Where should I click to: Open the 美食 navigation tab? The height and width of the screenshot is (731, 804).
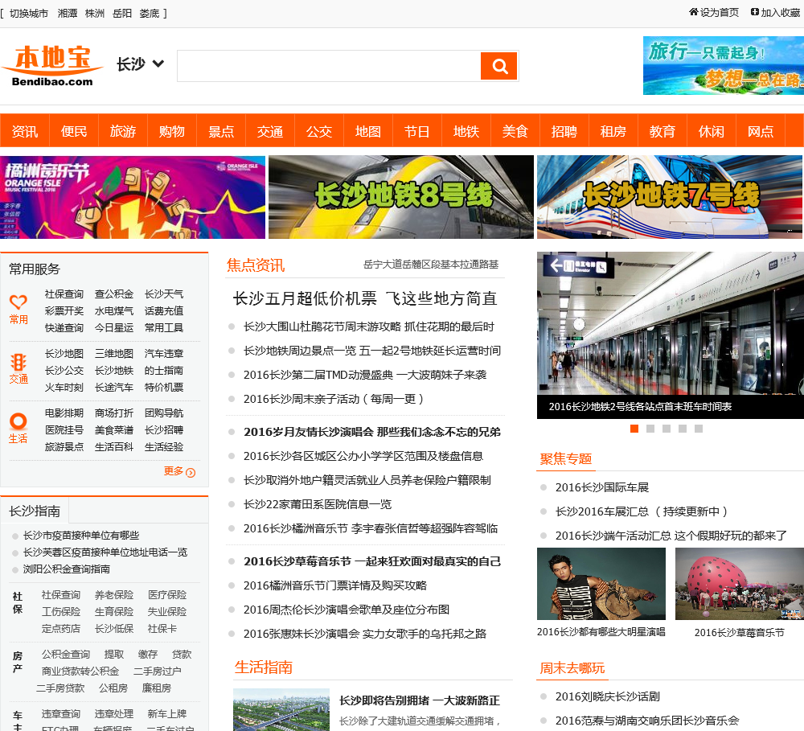pyautogui.click(x=515, y=131)
